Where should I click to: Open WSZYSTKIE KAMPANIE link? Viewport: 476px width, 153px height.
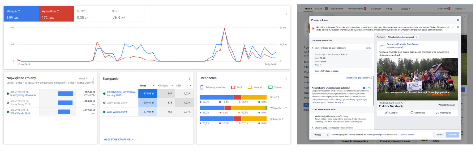(x=118, y=139)
